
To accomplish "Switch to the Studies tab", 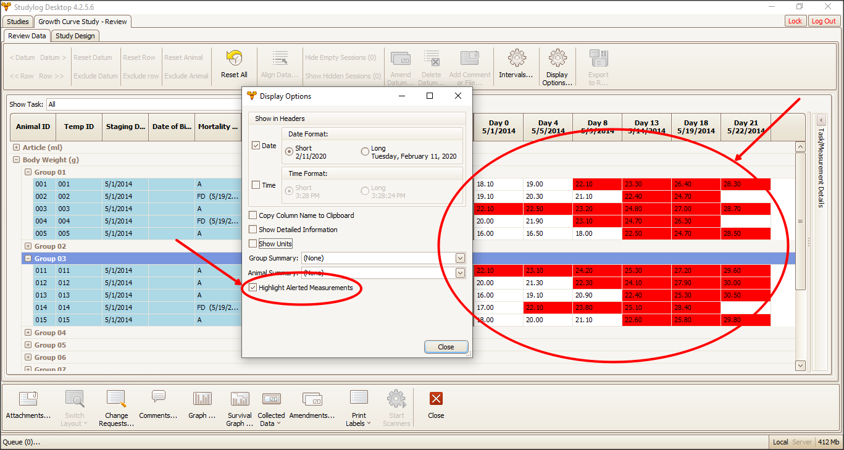I will [18, 22].
